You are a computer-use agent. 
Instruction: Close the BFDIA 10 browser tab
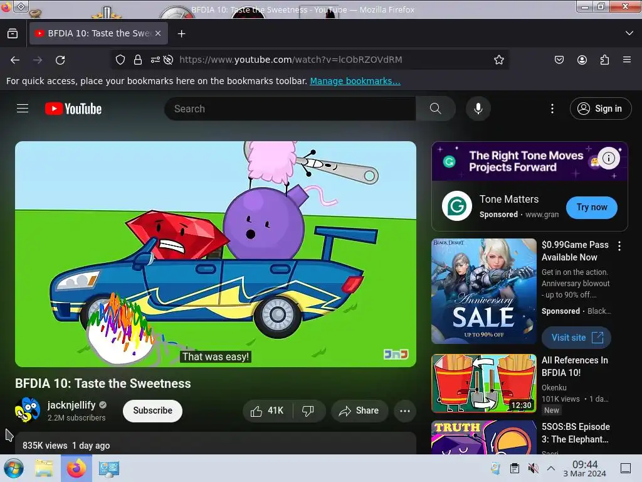point(158,33)
